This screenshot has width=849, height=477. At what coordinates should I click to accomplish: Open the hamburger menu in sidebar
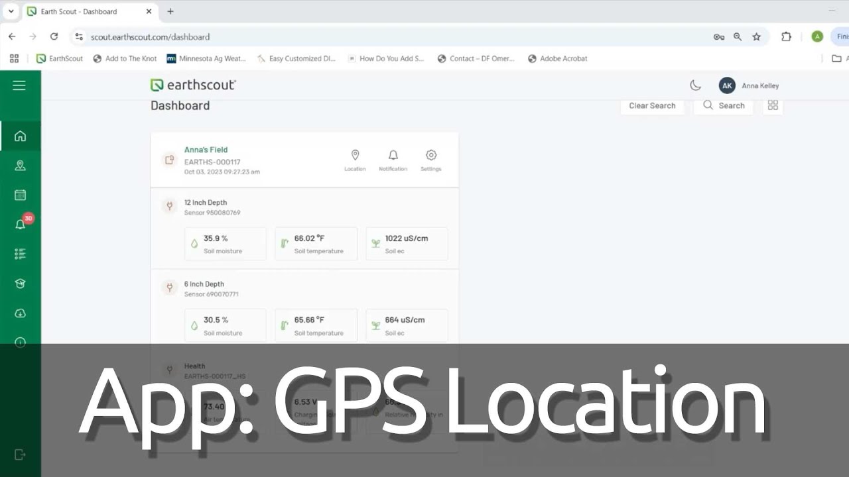pos(19,85)
